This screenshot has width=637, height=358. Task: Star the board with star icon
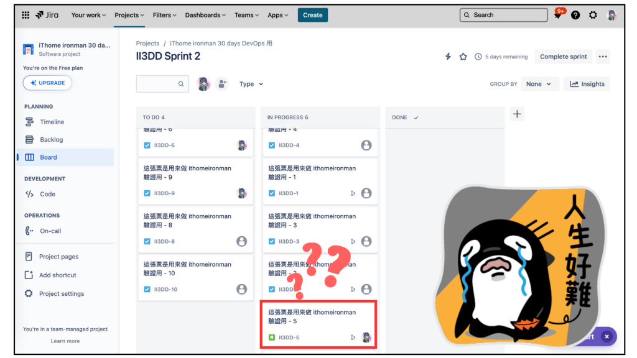tap(463, 57)
